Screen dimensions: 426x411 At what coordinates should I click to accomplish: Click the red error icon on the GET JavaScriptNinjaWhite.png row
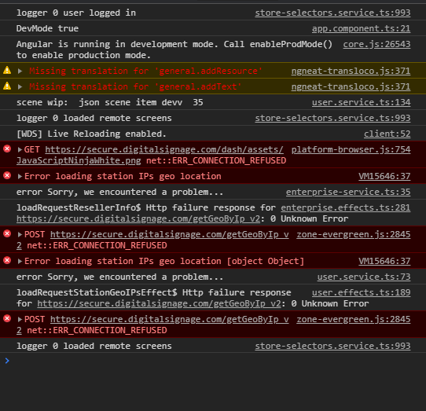point(7,149)
